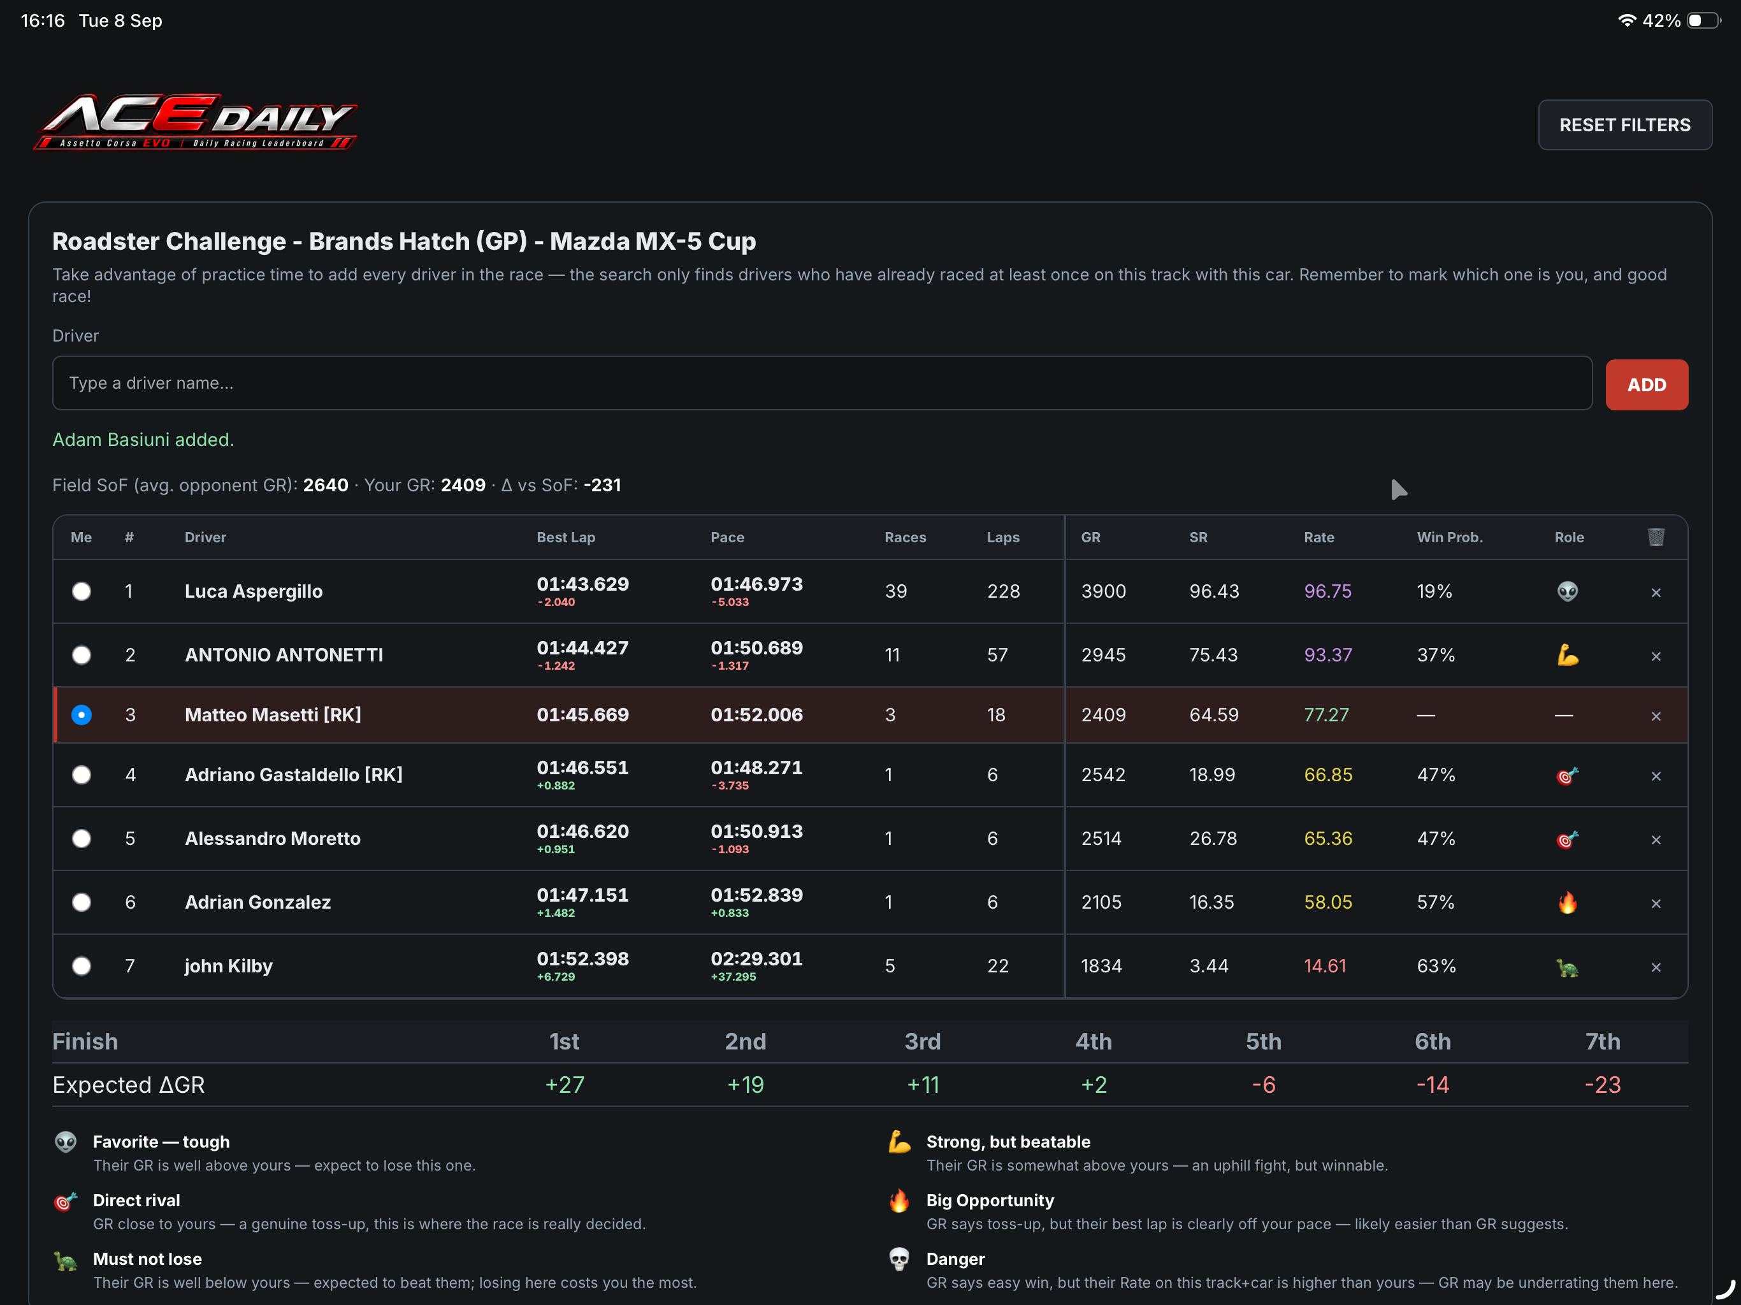1741x1305 pixels.
Task: Click the target role icon for Adriano Gastaldello
Action: [x=1567, y=775]
